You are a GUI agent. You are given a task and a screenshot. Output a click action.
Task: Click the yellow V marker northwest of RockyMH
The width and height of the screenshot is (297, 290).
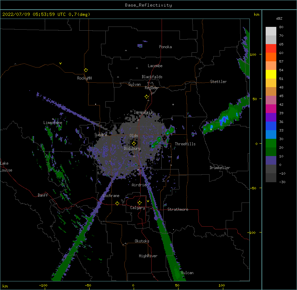[60, 63]
